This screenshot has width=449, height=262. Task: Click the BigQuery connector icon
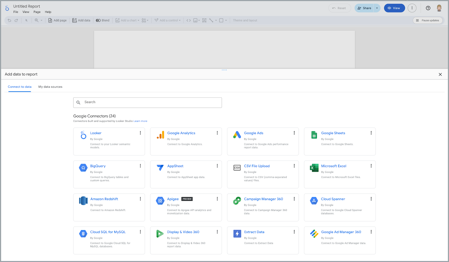pyautogui.click(x=83, y=168)
